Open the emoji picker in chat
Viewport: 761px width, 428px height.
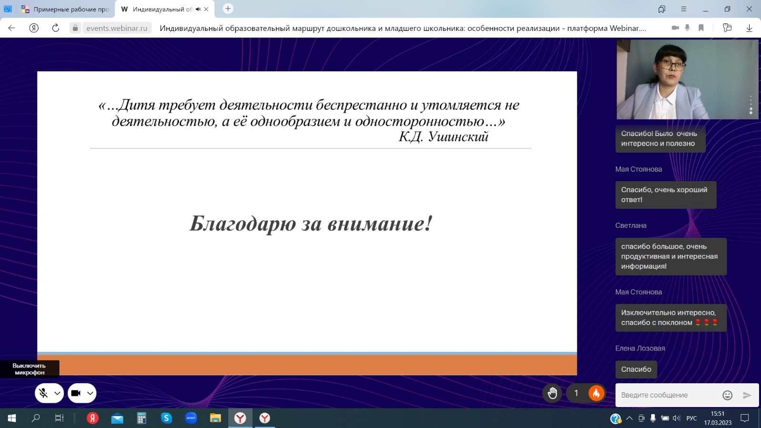[x=727, y=395]
